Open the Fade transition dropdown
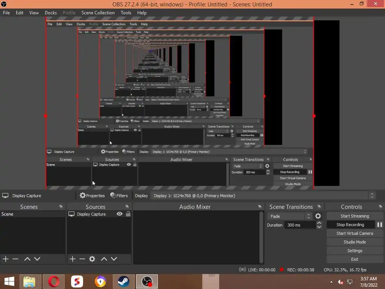The image size is (385, 289). click(290, 216)
